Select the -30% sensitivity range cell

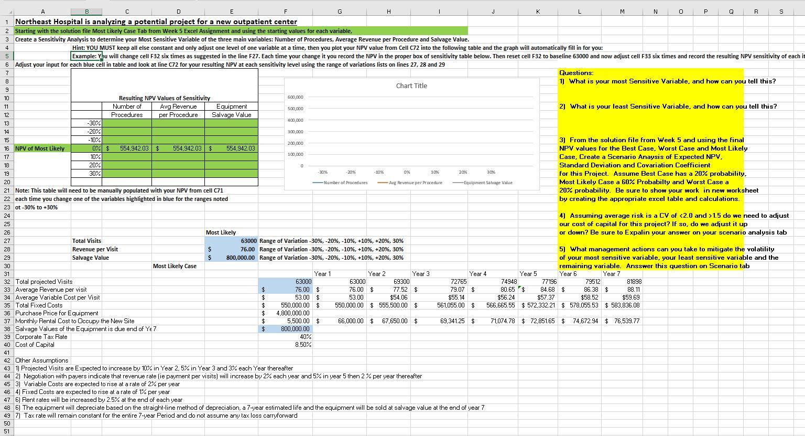[87, 123]
